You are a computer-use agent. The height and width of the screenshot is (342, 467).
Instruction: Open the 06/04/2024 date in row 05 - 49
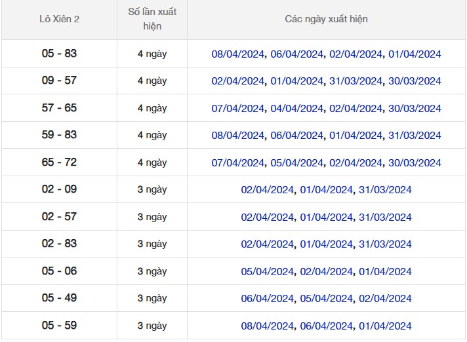267,299
